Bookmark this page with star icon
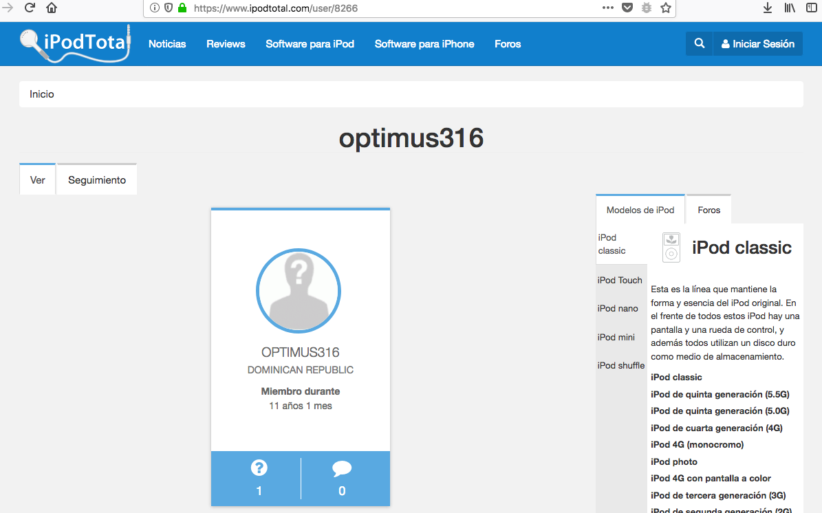Viewport: 822px width, 513px height. tap(666, 8)
